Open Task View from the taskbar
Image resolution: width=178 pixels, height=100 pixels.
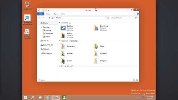tap(40, 97)
